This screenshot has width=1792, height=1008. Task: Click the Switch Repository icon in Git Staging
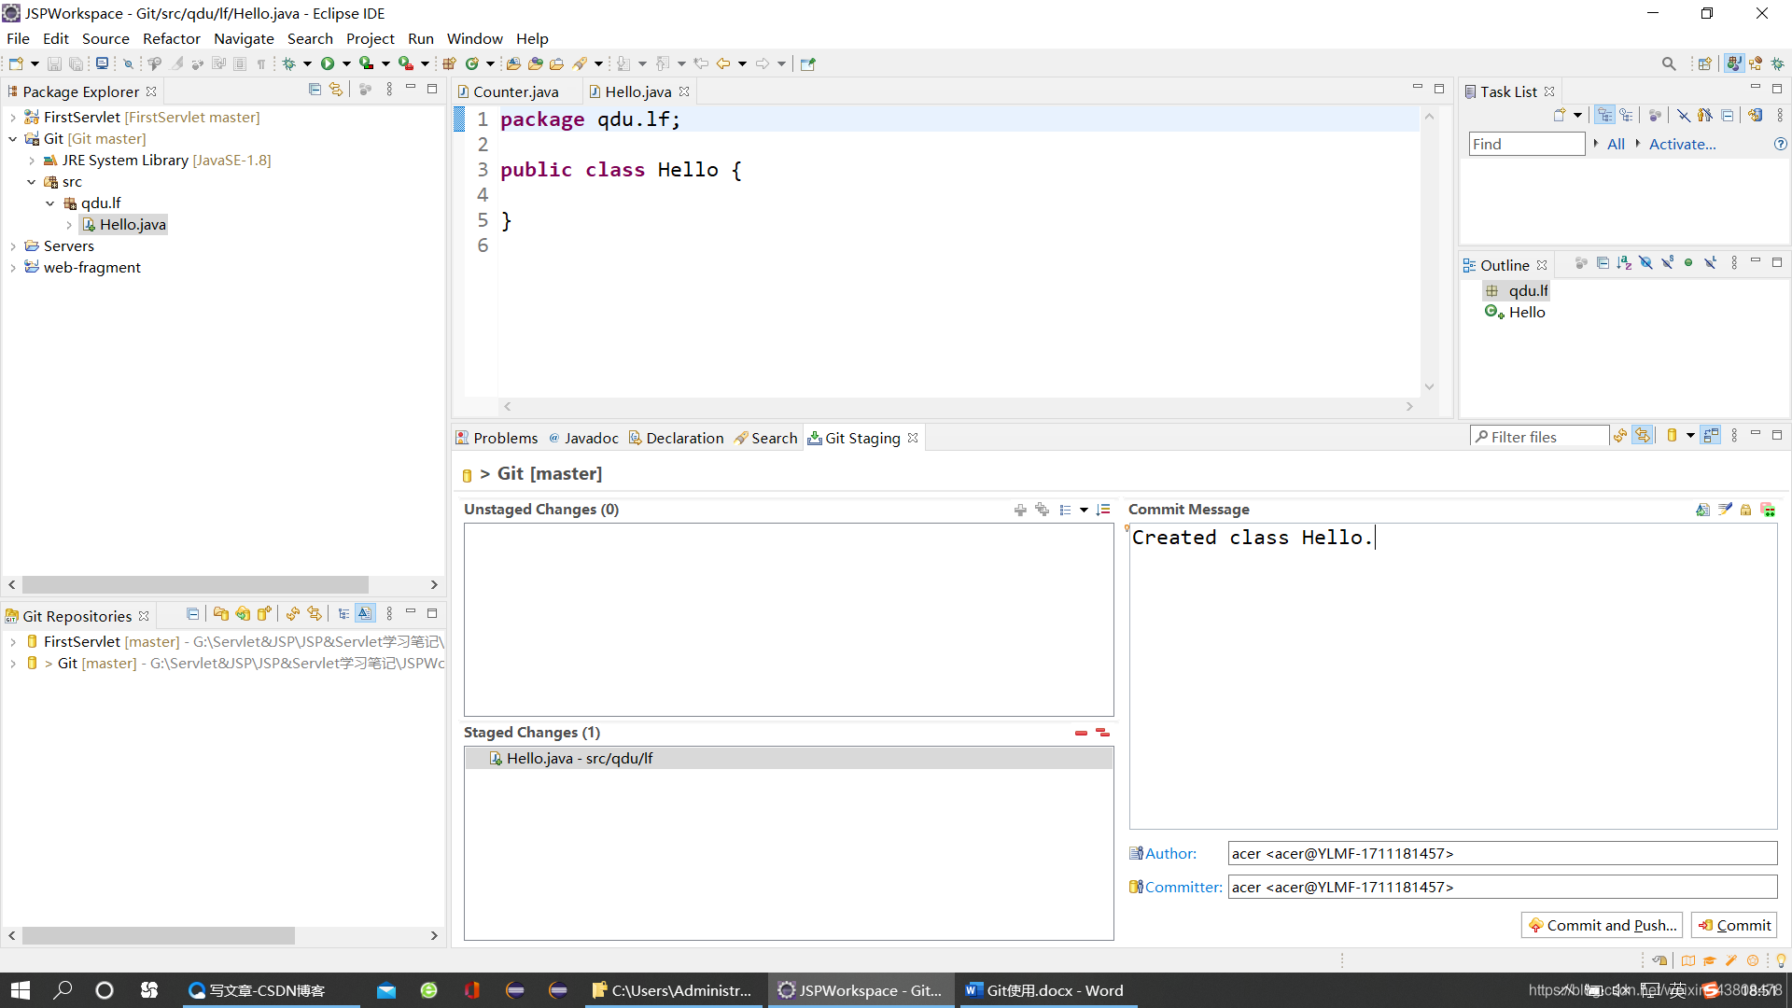(x=1672, y=436)
